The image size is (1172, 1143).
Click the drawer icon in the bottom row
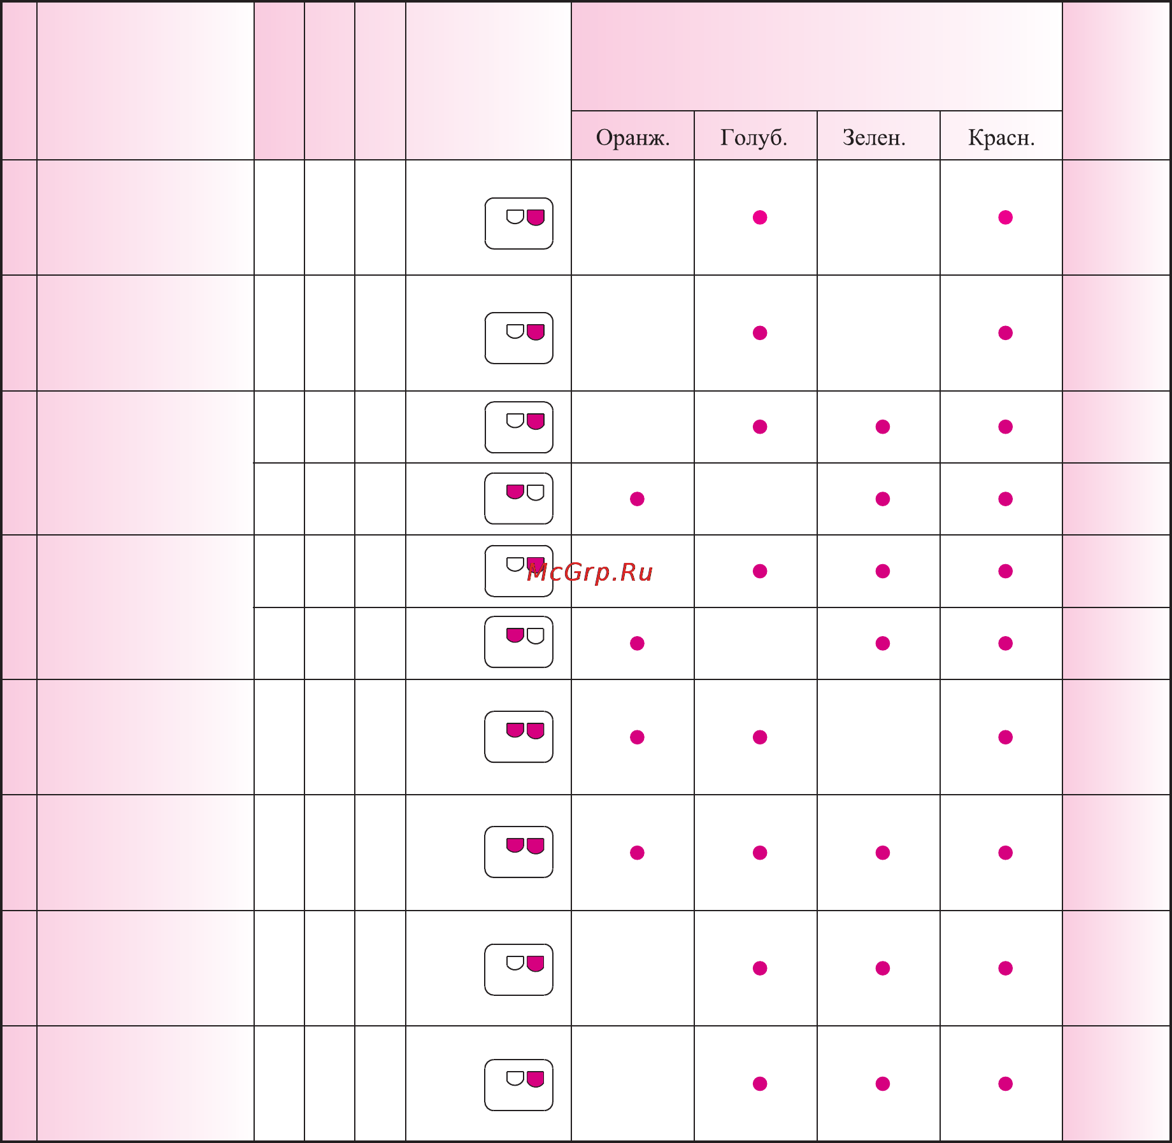(x=518, y=1085)
